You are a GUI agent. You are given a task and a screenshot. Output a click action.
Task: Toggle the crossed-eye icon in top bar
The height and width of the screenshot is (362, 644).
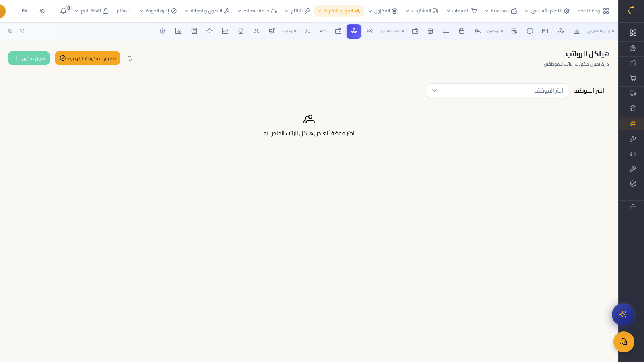(x=42, y=11)
